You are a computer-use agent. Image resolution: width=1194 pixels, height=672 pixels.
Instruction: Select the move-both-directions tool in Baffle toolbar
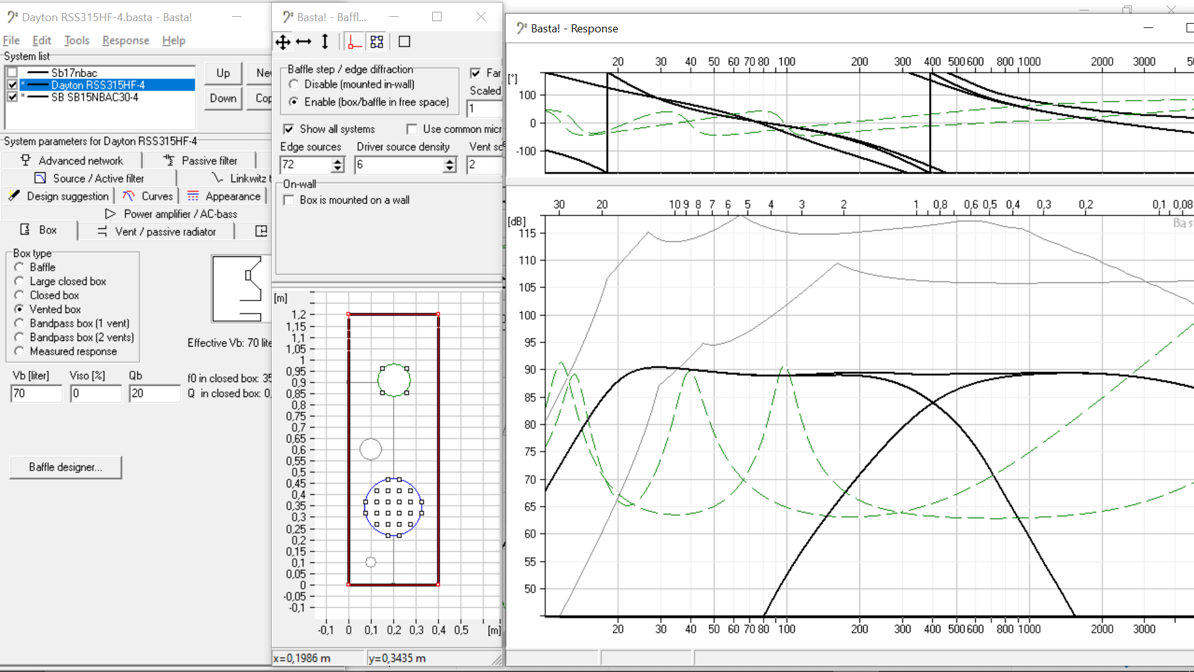coord(283,42)
